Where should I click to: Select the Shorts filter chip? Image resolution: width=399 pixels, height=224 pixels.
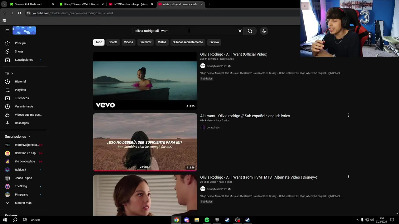[113, 42]
